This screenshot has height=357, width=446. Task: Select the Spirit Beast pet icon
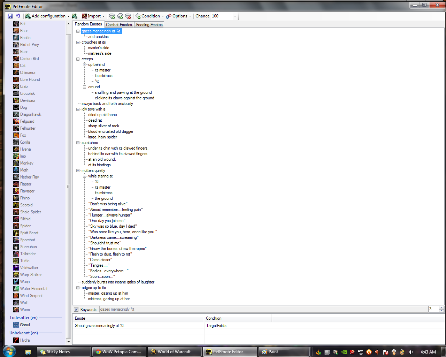tap(16, 233)
